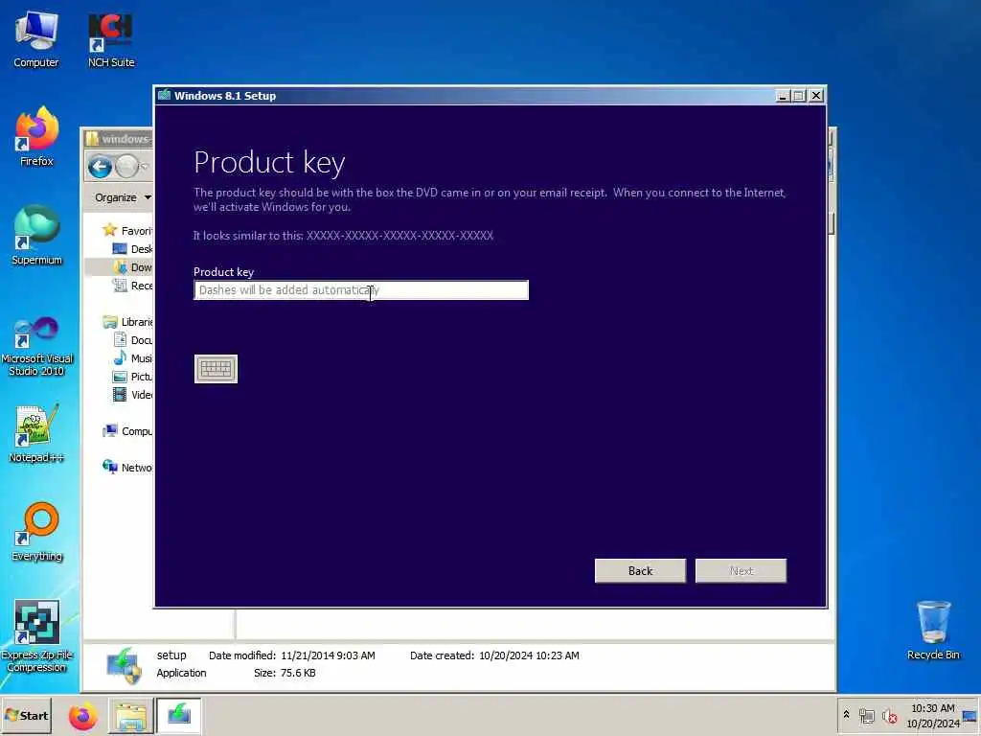
Task: Select Desktop in Explorer's Favorites
Action: point(132,249)
